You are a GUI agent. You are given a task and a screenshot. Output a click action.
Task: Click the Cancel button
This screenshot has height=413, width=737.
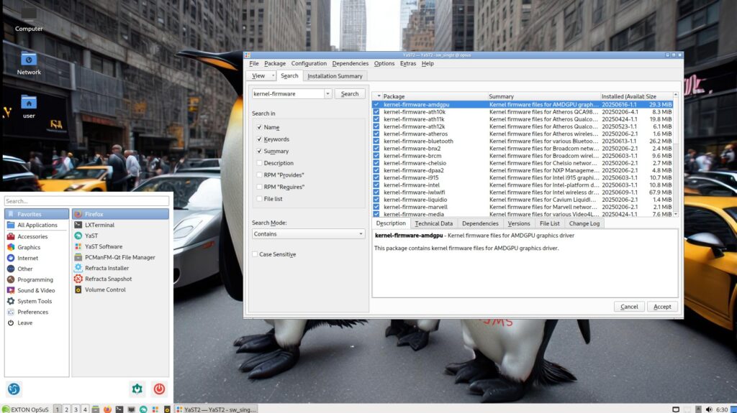click(629, 307)
